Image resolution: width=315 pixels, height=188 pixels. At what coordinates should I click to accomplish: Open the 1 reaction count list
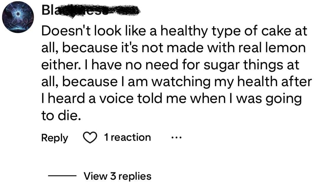click(127, 138)
